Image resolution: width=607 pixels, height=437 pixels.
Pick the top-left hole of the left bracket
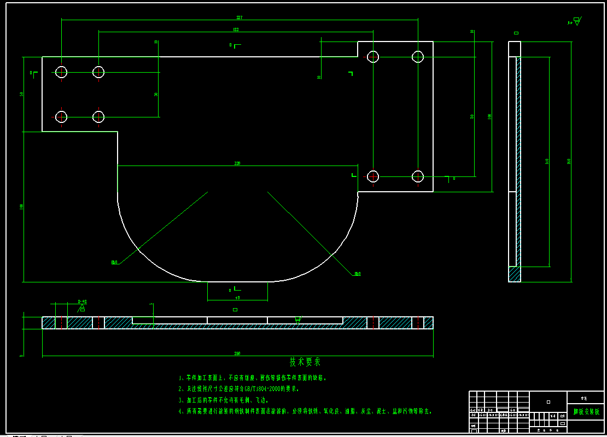[61, 72]
